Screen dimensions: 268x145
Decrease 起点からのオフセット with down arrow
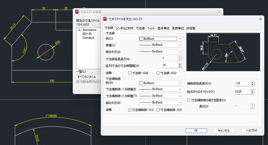tap(252, 93)
